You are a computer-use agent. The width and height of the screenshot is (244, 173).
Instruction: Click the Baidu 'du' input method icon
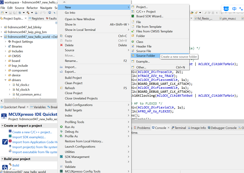click(x=226, y=9)
